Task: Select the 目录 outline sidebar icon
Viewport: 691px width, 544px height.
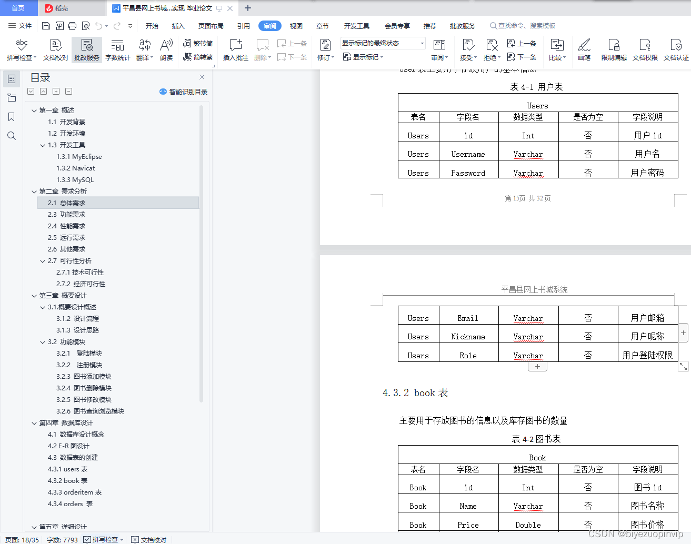Action: coord(12,79)
